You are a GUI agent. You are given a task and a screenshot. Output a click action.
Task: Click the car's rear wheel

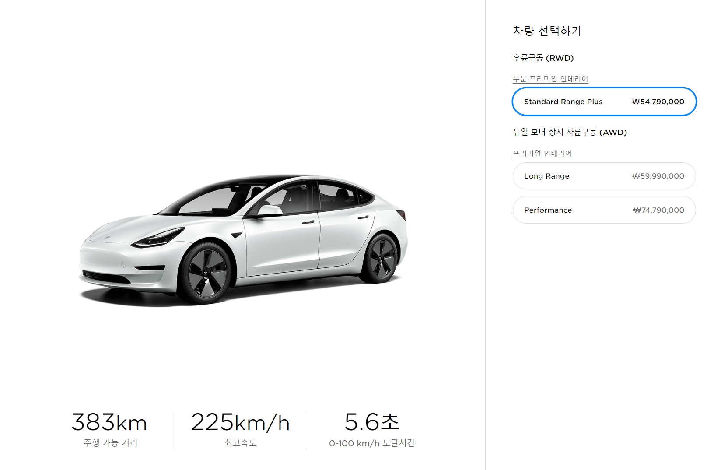point(381,258)
